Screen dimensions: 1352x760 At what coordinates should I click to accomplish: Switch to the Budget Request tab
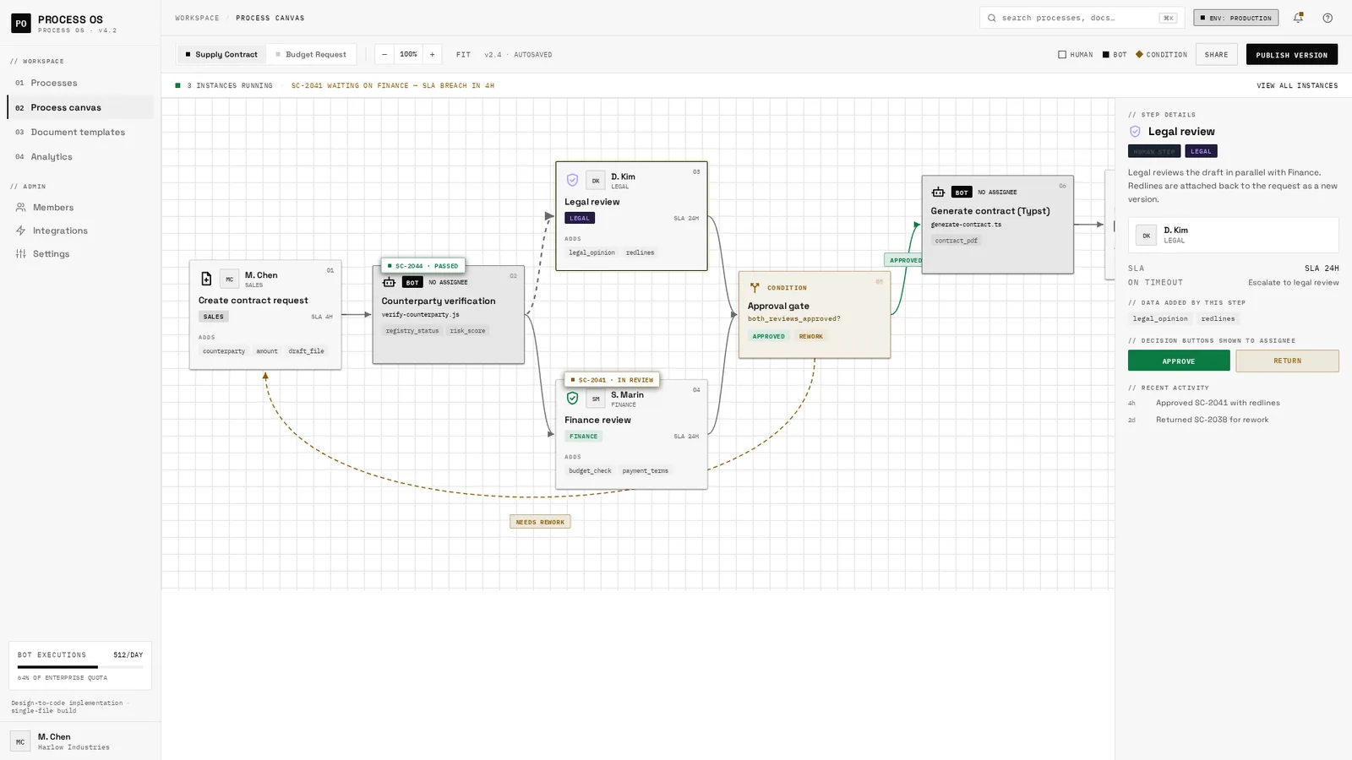pyautogui.click(x=311, y=55)
